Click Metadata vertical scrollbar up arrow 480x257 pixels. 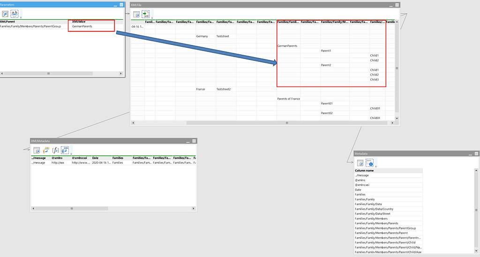click(x=476, y=170)
